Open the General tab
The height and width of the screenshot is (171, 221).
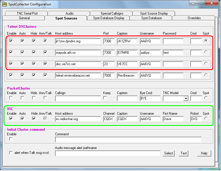click(24, 18)
